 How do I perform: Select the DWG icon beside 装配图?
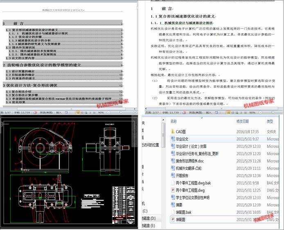pos(173,219)
